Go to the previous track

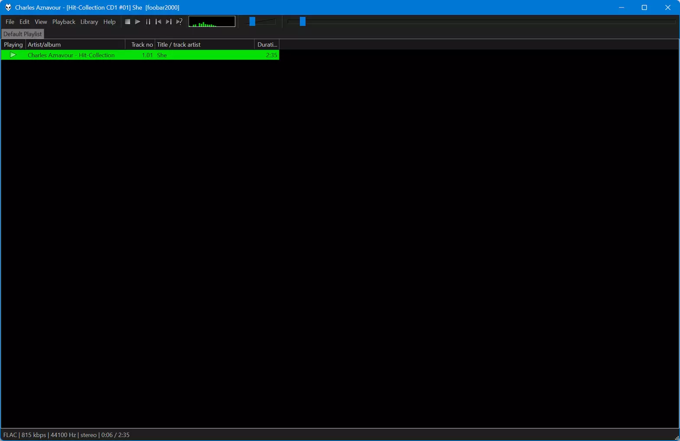point(158,22)
